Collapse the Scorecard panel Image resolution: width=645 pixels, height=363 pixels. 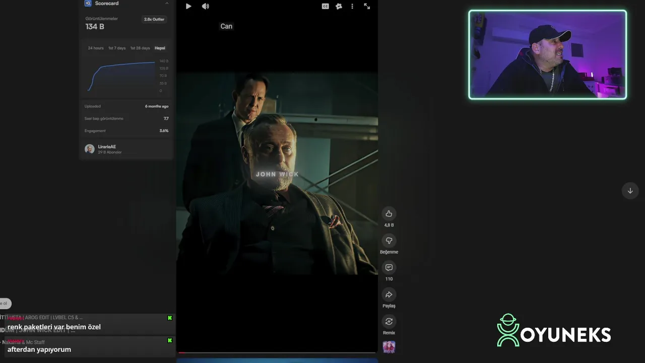coord(167,4)
